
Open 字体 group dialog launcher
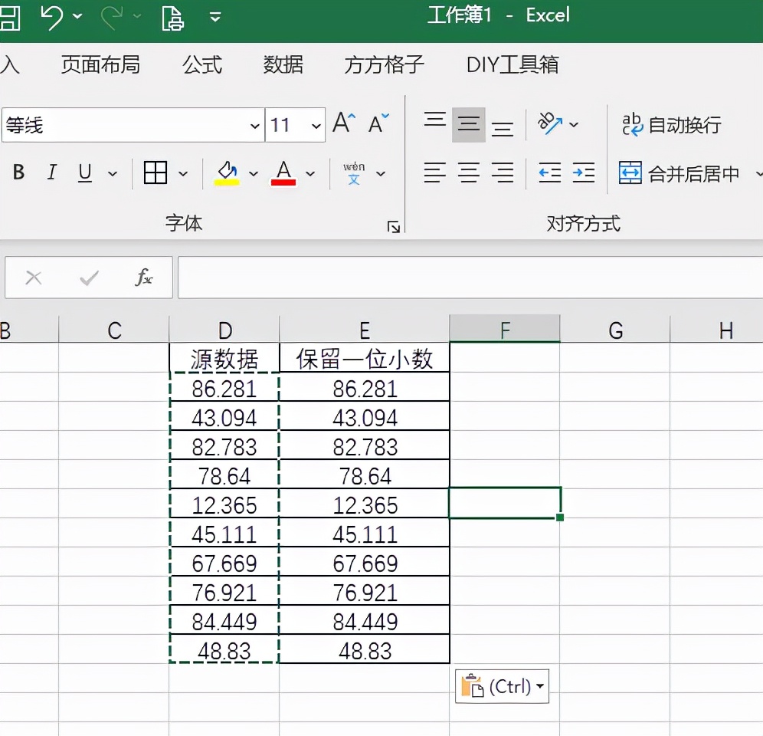point(393,226)
